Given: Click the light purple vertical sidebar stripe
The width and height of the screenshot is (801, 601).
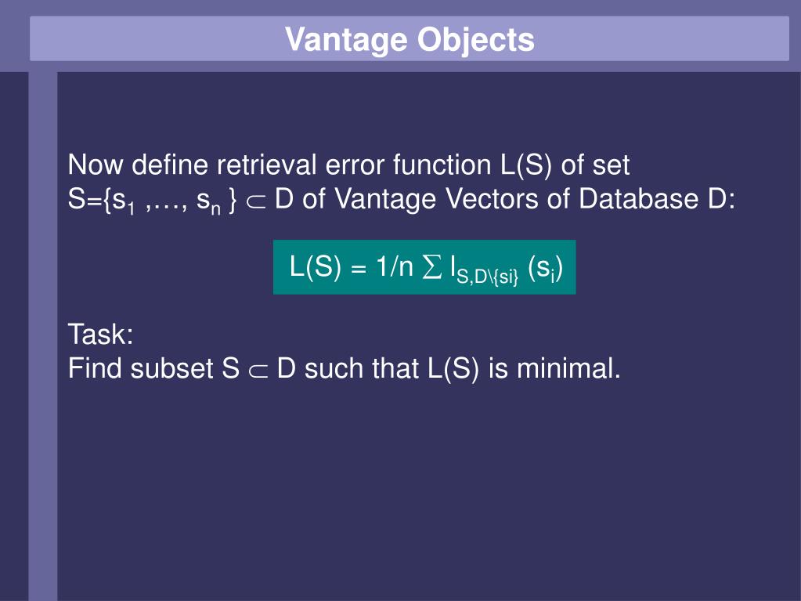Looking at the screenshot, I should coord(43,336).
